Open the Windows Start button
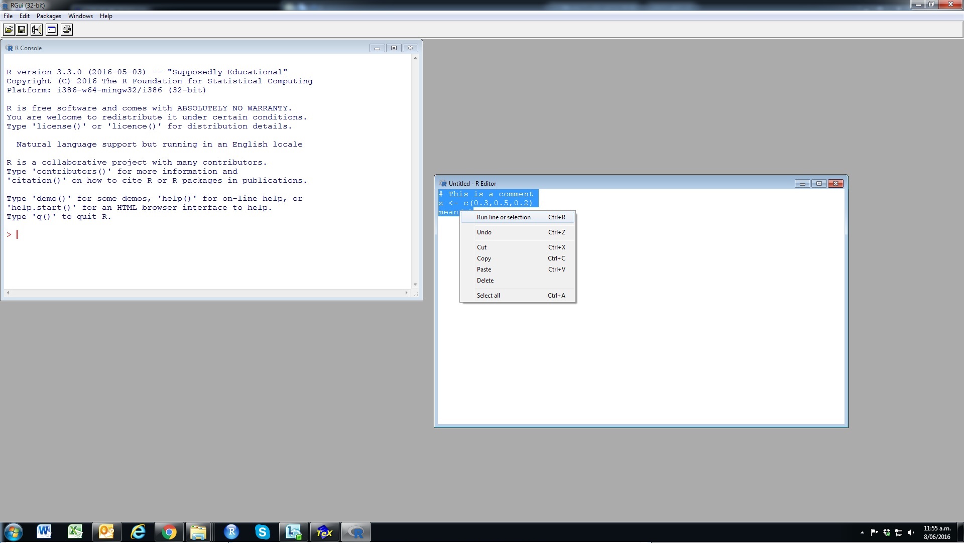The width and height of the screenshot is (964, 543). coord(13,532)
